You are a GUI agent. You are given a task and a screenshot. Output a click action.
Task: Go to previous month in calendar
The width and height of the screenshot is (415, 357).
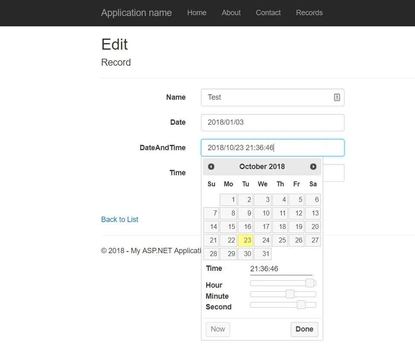211,167
